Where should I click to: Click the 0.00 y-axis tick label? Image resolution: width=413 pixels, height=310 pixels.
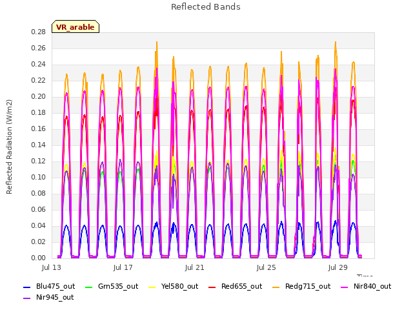click(39, 258)
